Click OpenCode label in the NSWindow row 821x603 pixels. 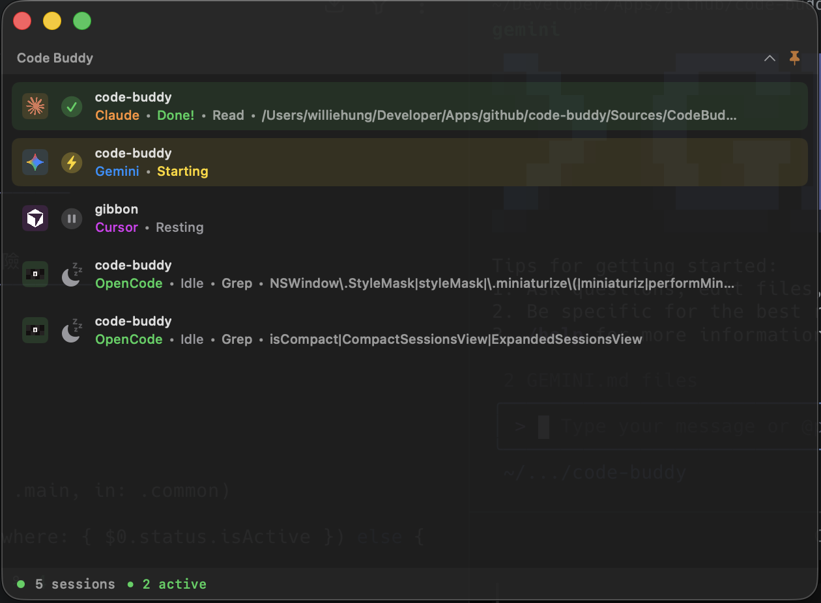click(x=129, y=283)
